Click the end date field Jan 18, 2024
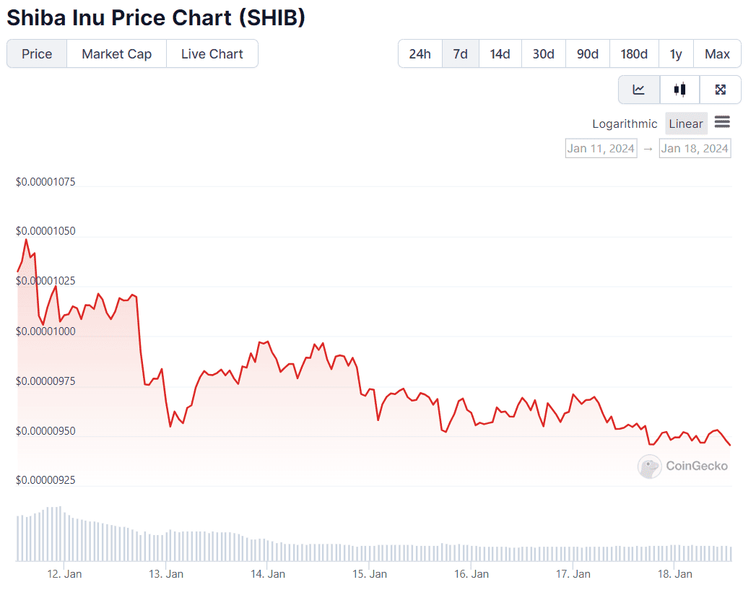This screenshot has width=756, height=590. tap(695, 147)
